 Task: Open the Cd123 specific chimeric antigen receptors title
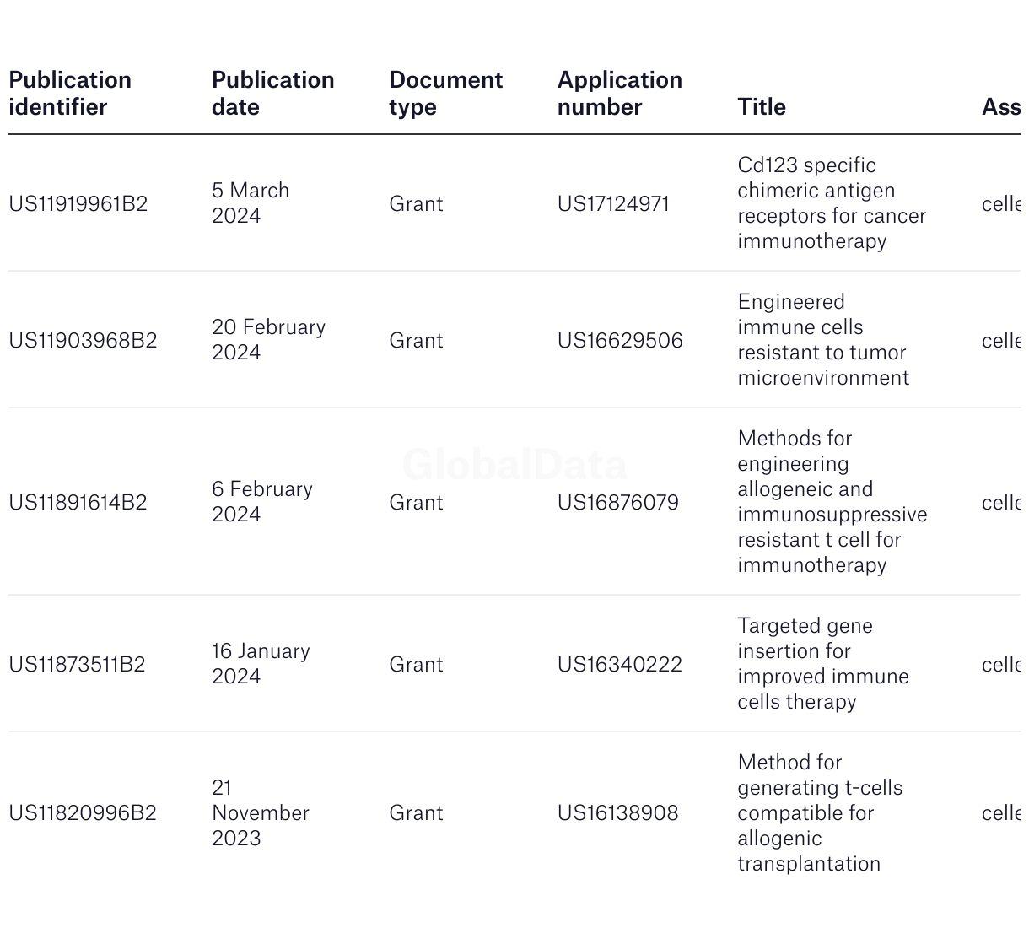point(832,203)
